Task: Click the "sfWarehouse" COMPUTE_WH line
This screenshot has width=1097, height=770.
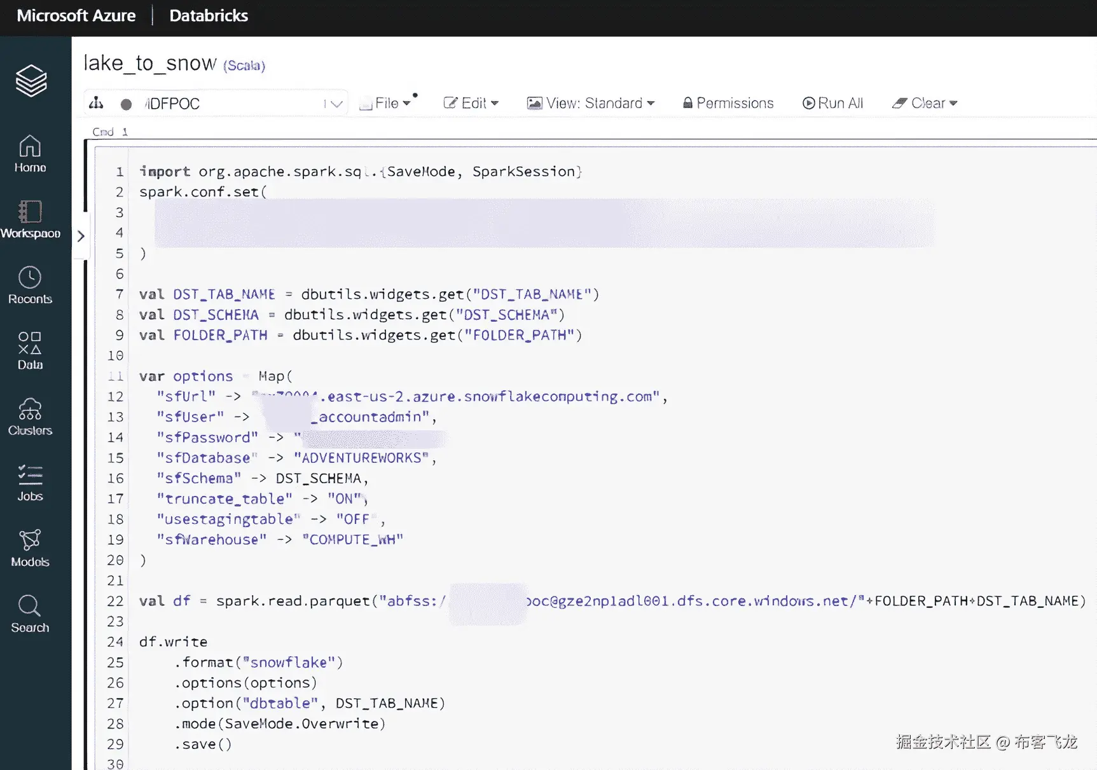Action: (280, 540)
